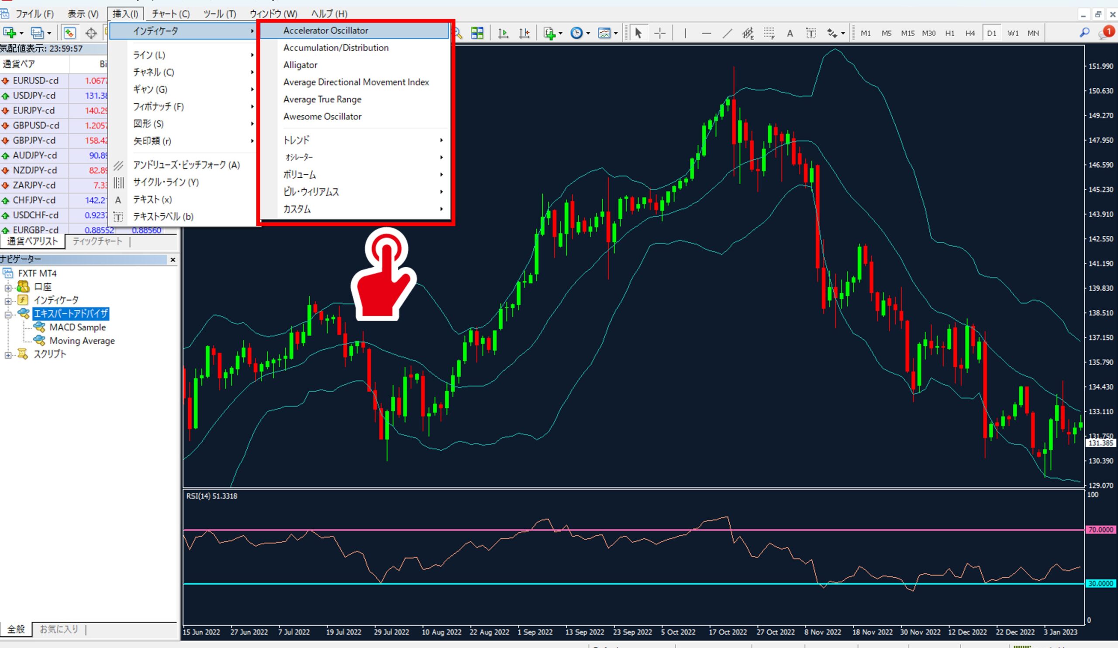
Task: Choose Average True Range from menu
Action: pyautogui.click(x=322, y=100)
